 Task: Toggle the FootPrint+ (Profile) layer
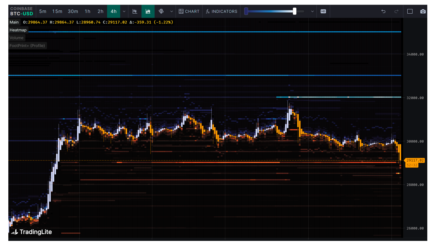(x=27, y=46)
